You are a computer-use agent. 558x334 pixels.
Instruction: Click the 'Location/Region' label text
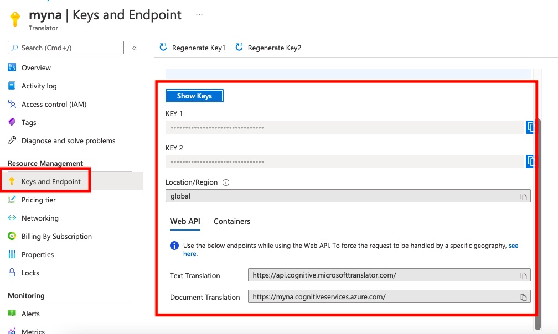click(x=192, y=182)
